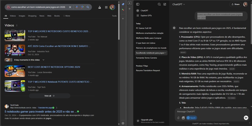Open ChatGPT tools icon beside attach
Image resolution: width=252 pixels, height=126 pixels.
point(183,118)
